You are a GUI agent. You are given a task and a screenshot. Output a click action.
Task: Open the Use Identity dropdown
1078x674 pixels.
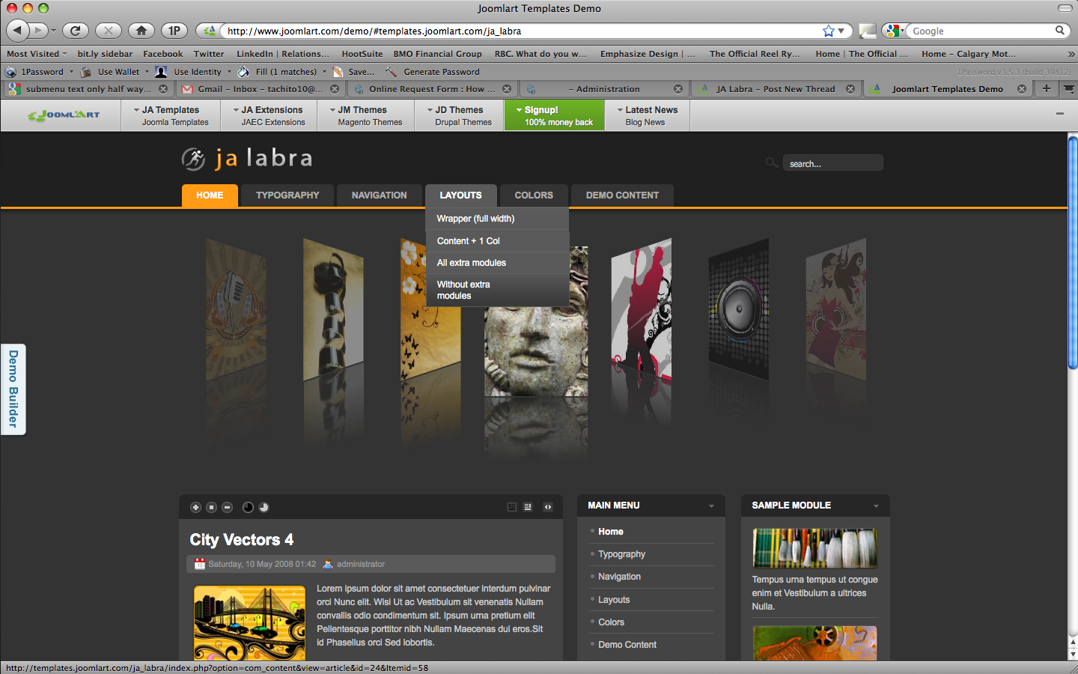(229, 72)
